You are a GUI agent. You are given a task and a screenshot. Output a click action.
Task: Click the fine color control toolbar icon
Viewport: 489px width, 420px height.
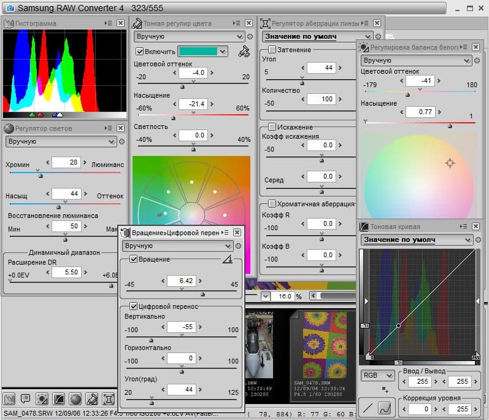pyautogui.click(x=92, y=399)
